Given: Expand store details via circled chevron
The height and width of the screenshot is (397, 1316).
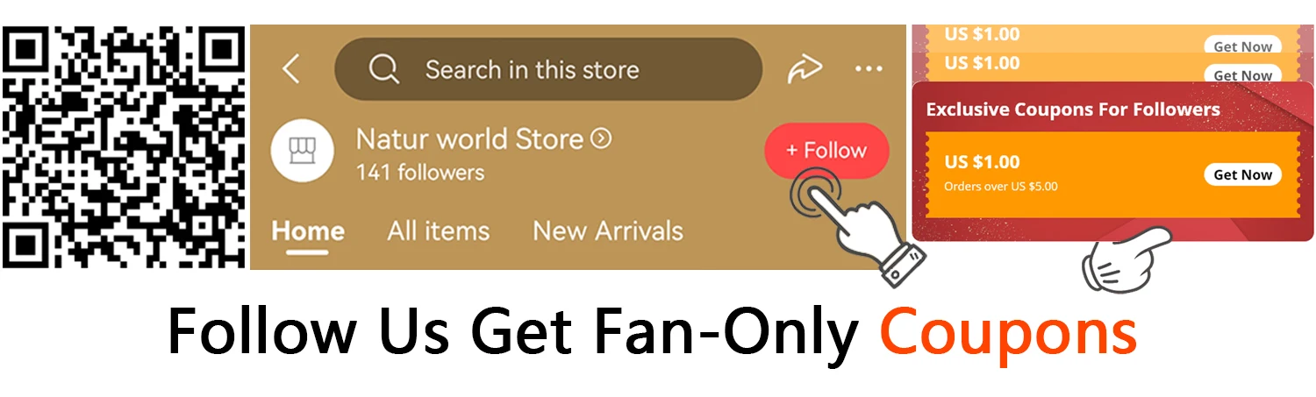Looking at the screenshot, I should click(601, 138).
